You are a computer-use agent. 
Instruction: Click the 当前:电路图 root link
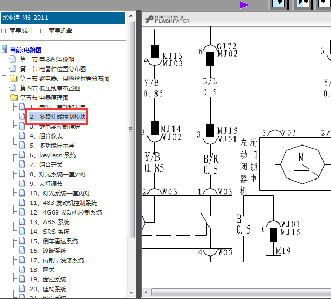pyautogui.click(x=25, y=50)
